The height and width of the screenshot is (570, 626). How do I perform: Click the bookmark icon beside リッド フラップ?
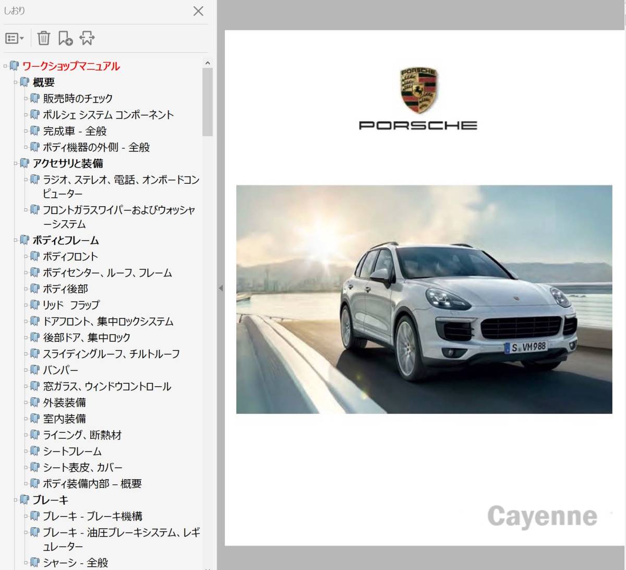point(35,304)
